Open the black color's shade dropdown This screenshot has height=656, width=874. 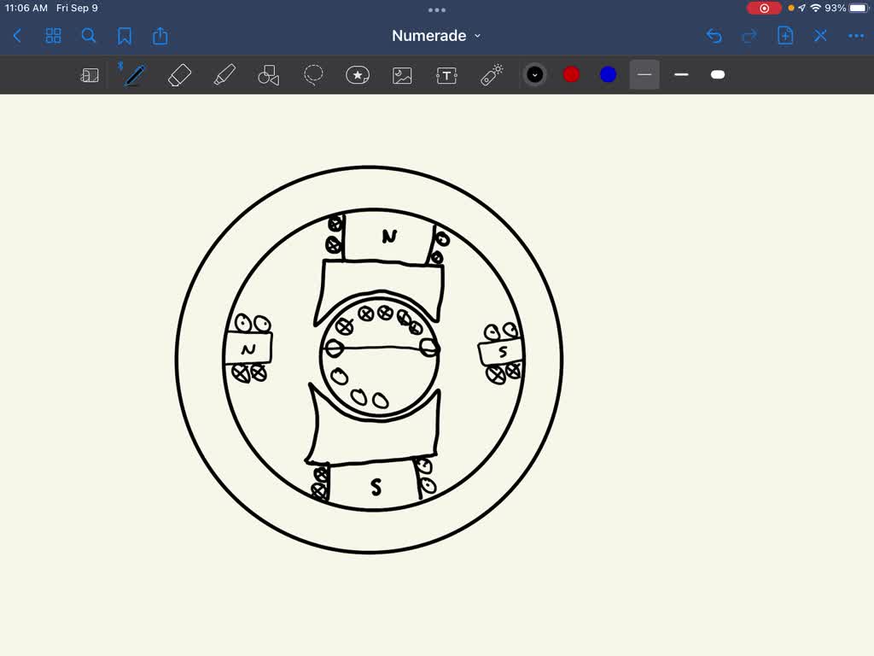point(534,74)
